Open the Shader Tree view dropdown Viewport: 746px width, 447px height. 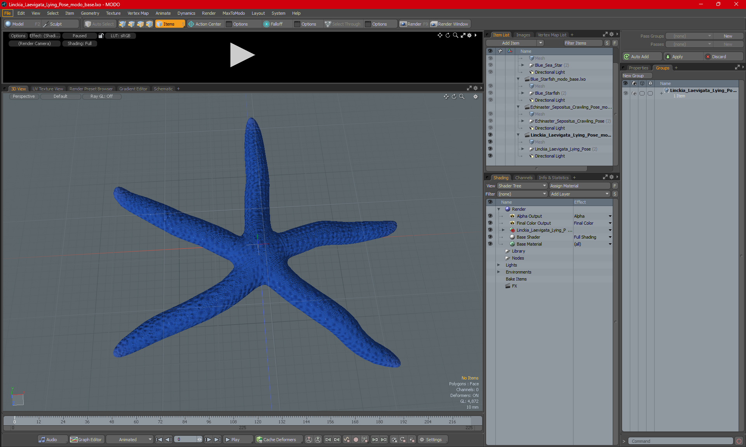point(522,186)
